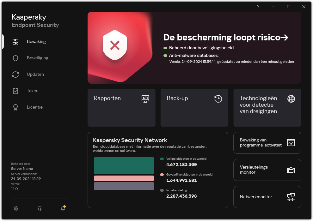Click the headset support icon at bottom

tap(39, 208)
